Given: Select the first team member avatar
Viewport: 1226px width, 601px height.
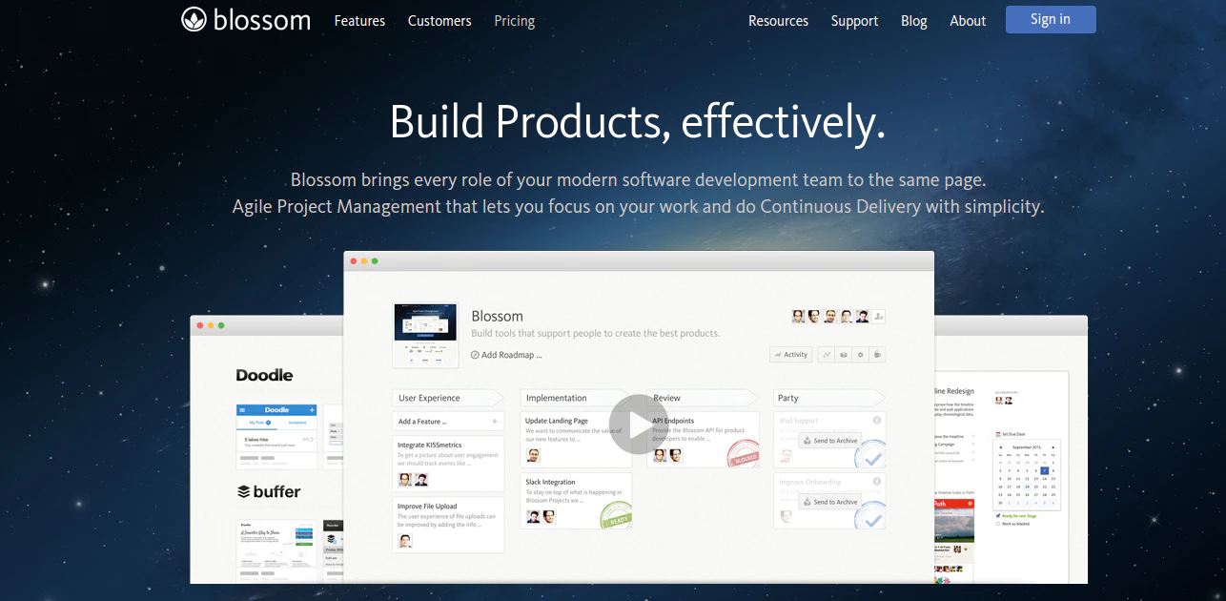Looking at the screenshot, I should [x=799, y=316].
